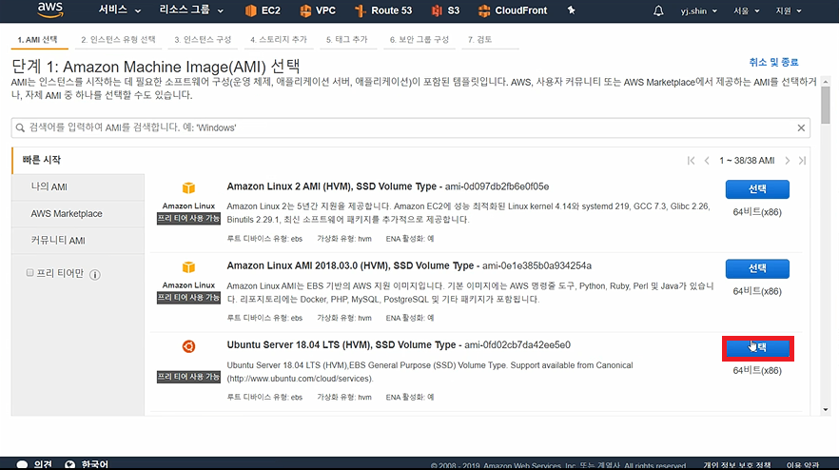The image size is (839, 470).
Task: Select the 5. 태그 추가 tab
Action: tap(347, 40)
